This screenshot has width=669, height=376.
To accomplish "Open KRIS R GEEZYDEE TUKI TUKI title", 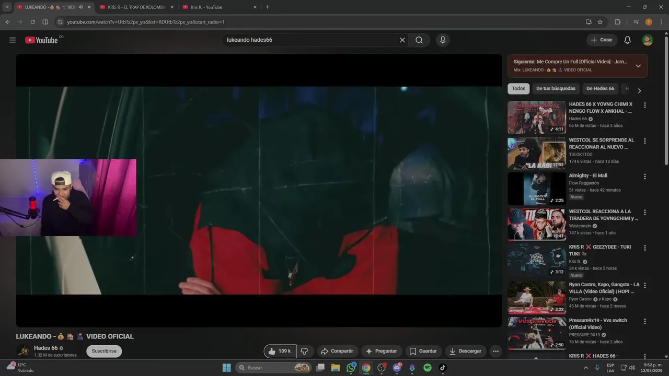I will pos(600,250).
